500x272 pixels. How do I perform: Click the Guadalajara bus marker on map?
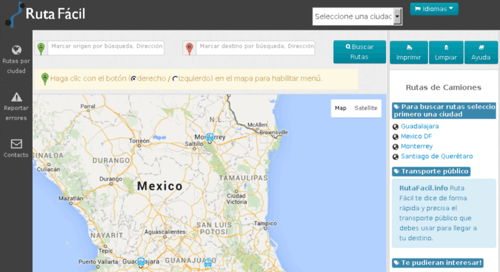pyautogui.click(x=141, y=262)
